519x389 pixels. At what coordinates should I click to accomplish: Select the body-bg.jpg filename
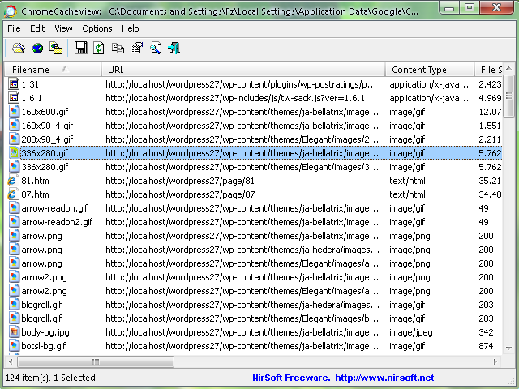click(45, 332)
